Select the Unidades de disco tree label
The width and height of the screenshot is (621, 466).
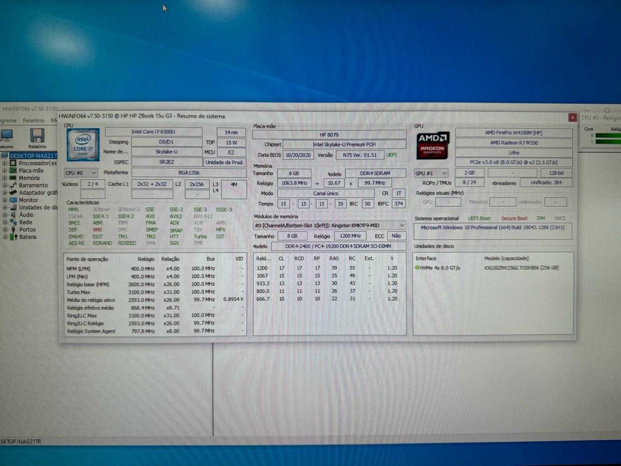tap(38, 207)
